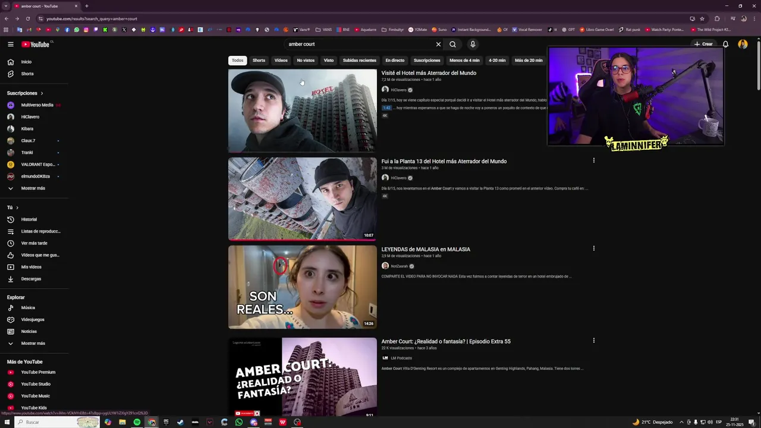Expand the Suscripciones section chevron
The height and width of the screenshot is (428, 761).
[42, 93]
